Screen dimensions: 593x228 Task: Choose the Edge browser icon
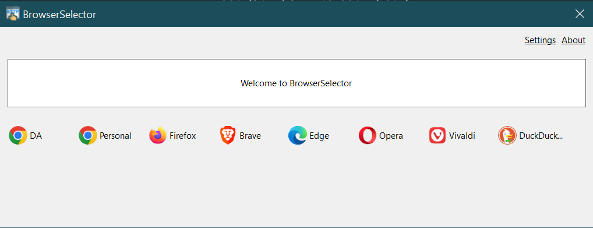click(298, 136)
